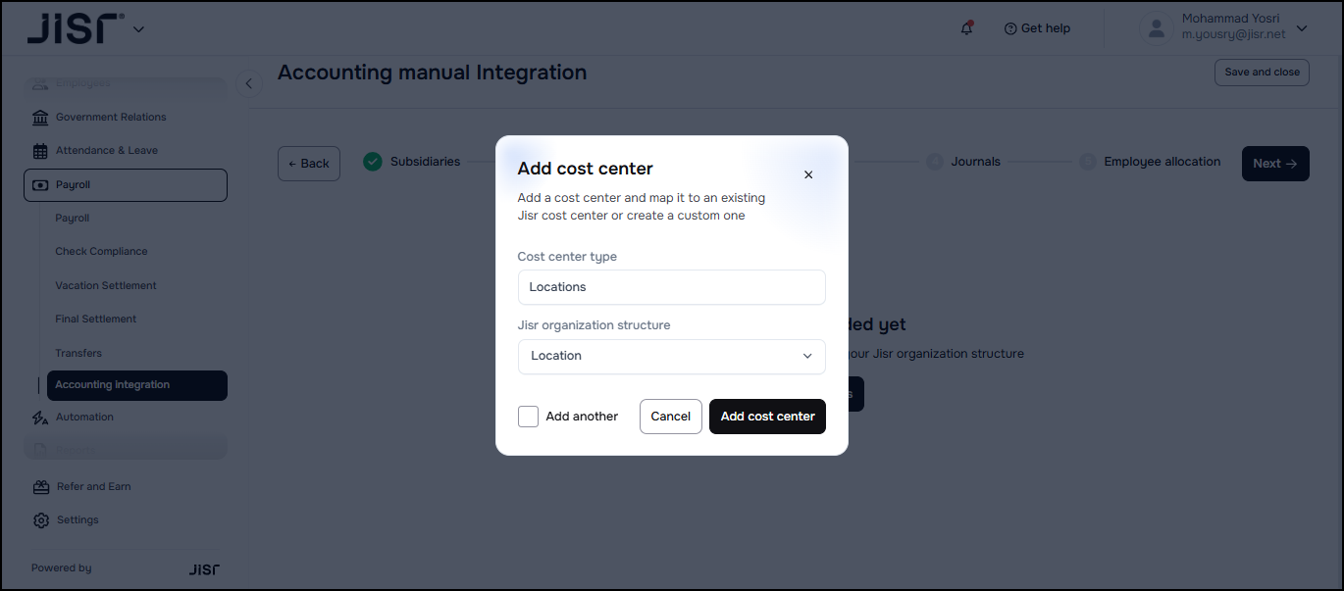Cancel the cost center dialog

pos(671,417)
